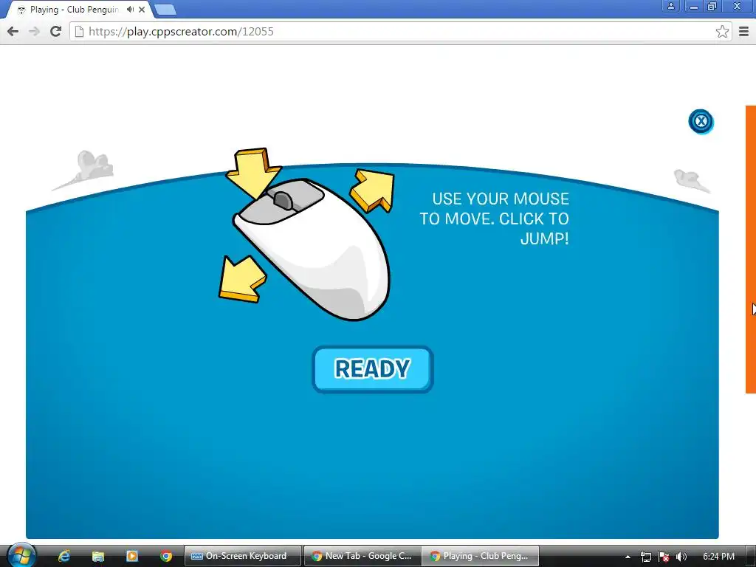
Task: Open Windows Media Player from taskbar
Action: tap(132, 556)
